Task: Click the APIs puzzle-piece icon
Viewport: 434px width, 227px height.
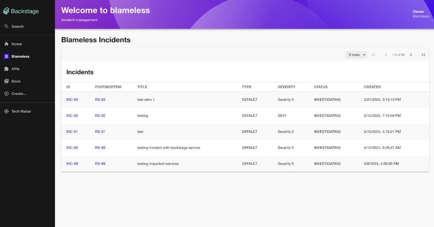Action: (6, 69)
